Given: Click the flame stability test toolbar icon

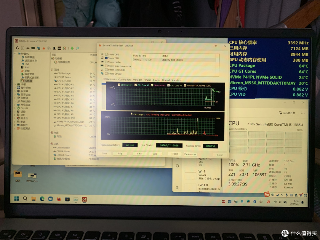Looking at the screenshot, I should coord(44,48).
